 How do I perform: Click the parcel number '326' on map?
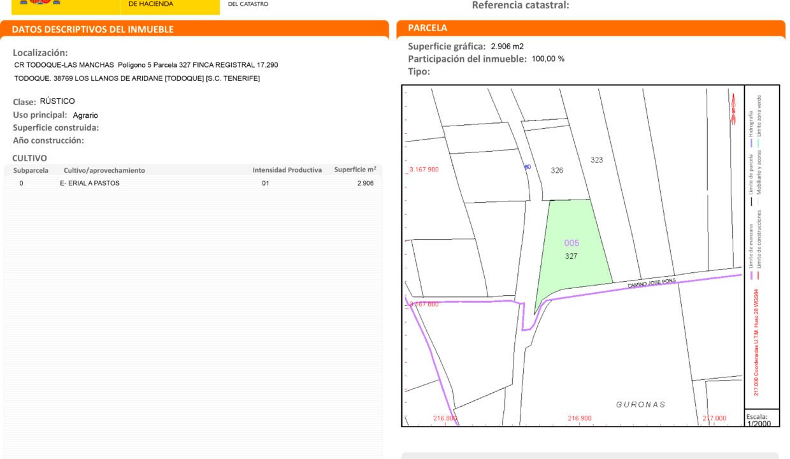coord(557,170)
